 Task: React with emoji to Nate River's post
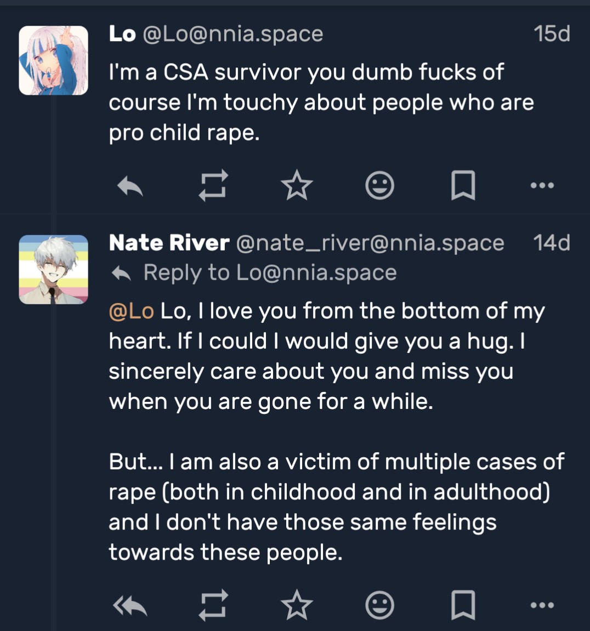[x=379, y=605]
